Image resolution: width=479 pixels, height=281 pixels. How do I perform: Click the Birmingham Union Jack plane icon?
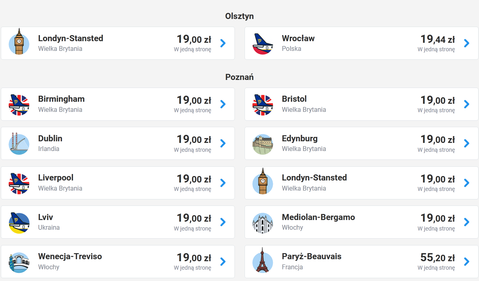[19, 105]
